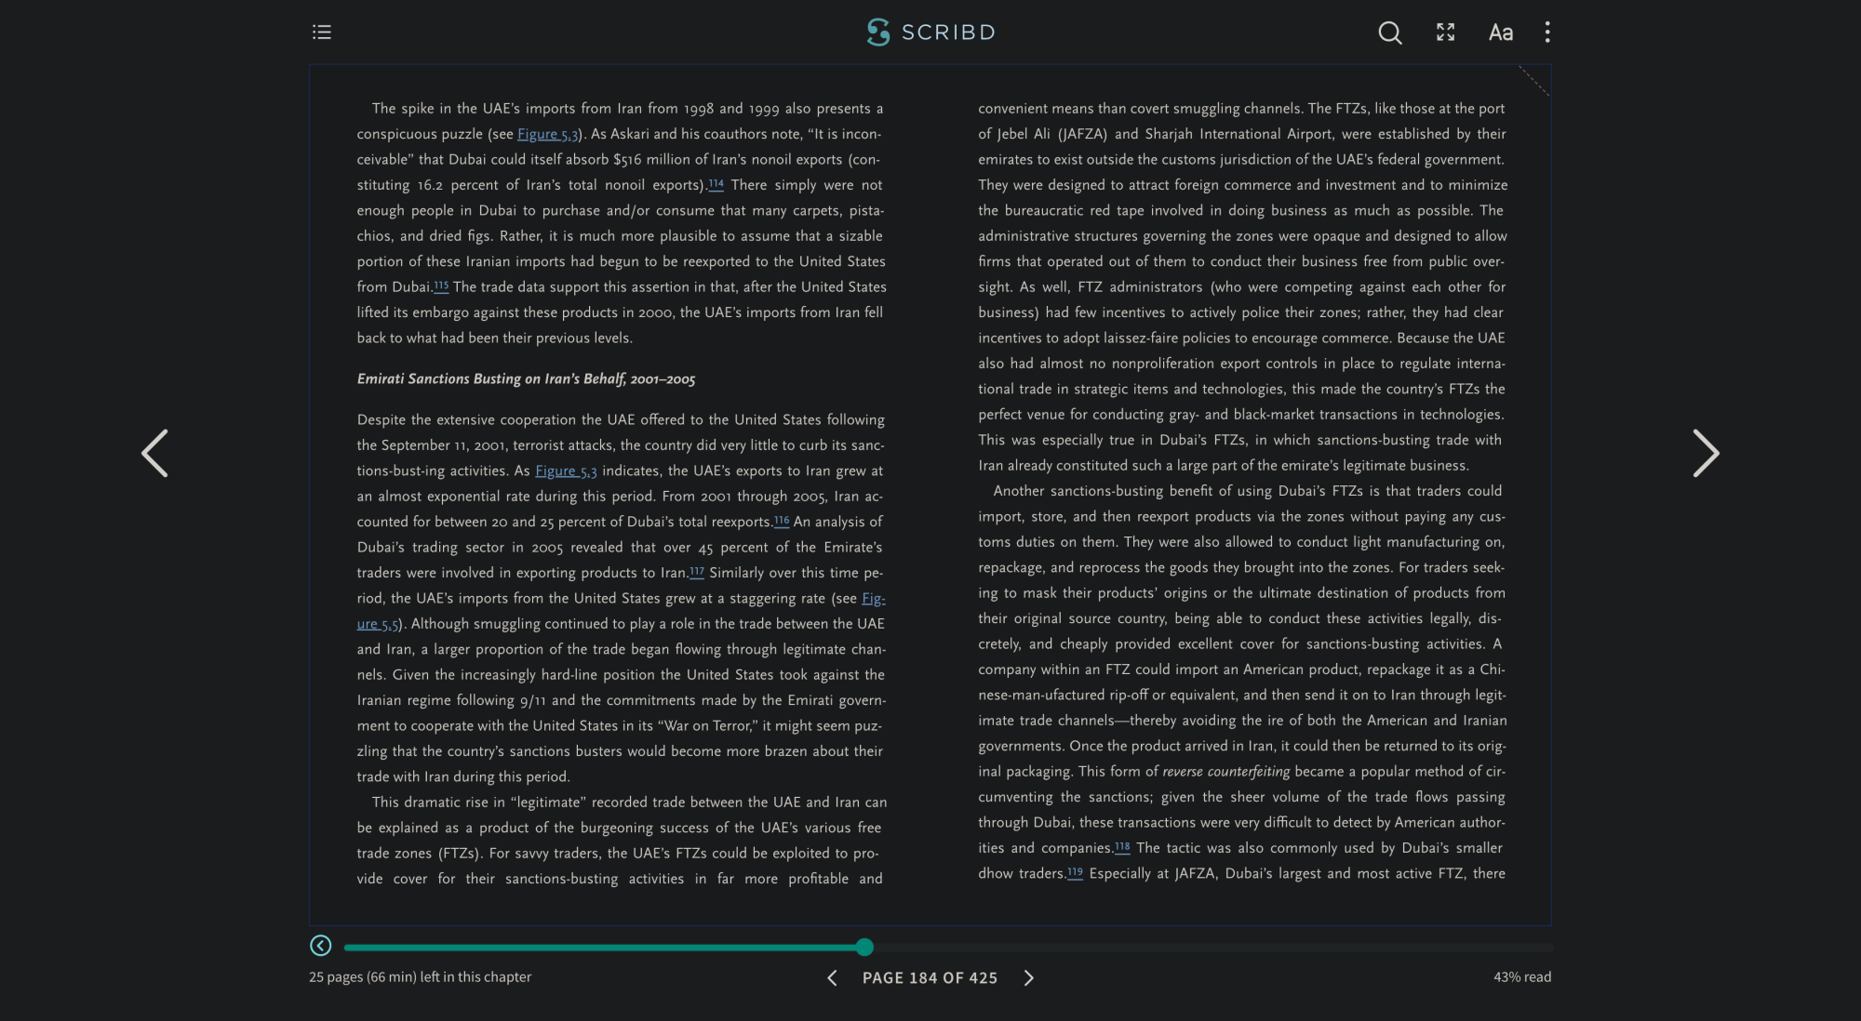This screenshot has width=1861, height=1021.
Task: Toggle fullscreen reading mode
Action: coord(1444,30)
